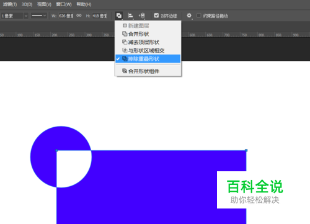310x224 pixels.
Task: Open the 滤镜(T) menu
Action: (x=9, y=4)
